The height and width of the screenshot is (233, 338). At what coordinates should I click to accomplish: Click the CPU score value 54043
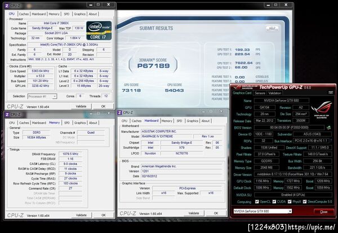[175, 90]
